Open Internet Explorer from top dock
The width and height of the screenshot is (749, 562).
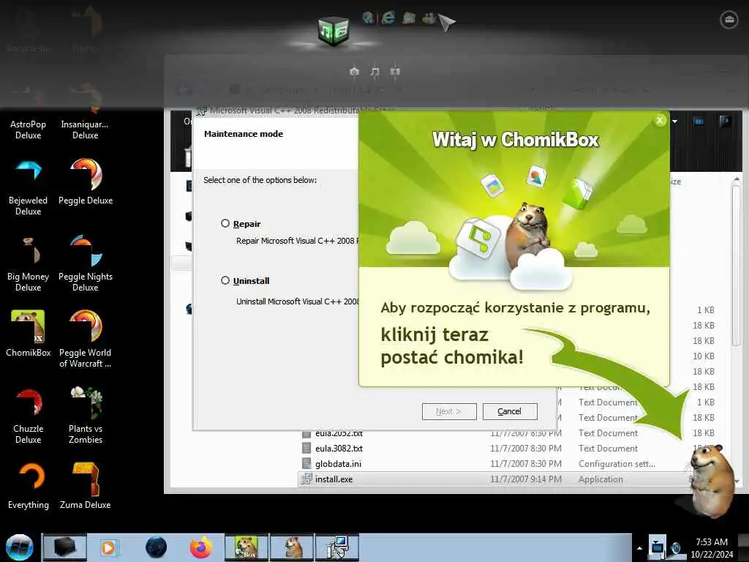388,18
